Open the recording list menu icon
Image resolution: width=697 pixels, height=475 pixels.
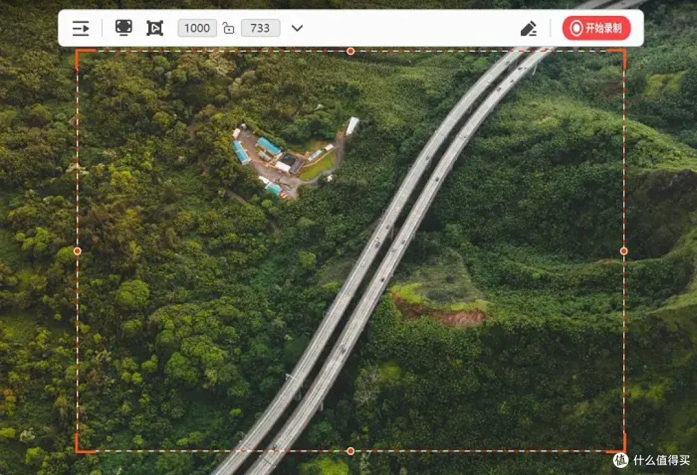point(81,28)
